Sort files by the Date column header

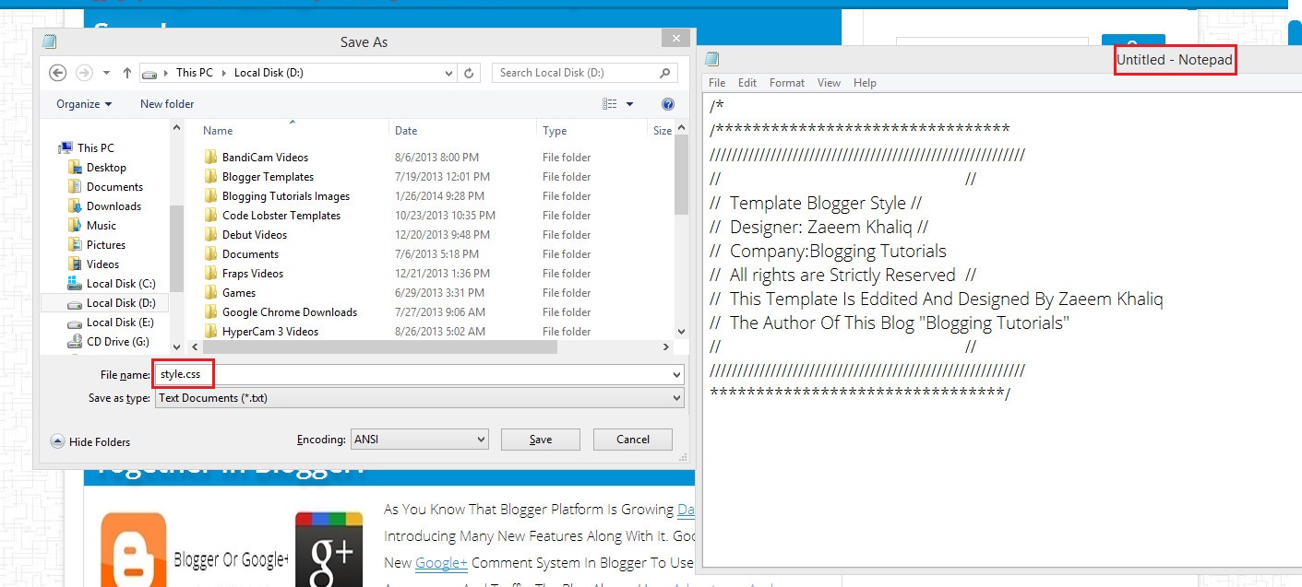406,131
